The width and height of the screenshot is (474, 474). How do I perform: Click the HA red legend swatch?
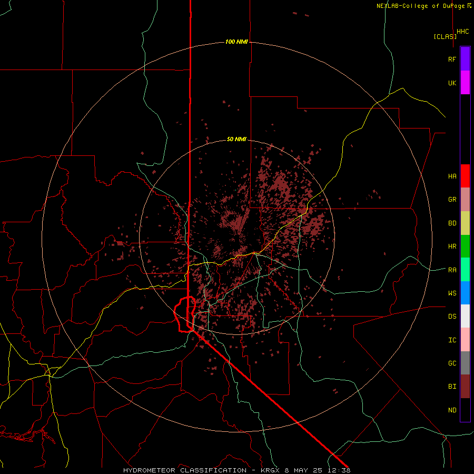pyautogui.click(x=465, y=176)
